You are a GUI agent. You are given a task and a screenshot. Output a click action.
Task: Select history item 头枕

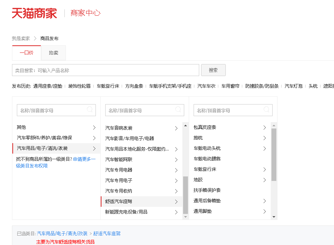(x=313, y=86)
